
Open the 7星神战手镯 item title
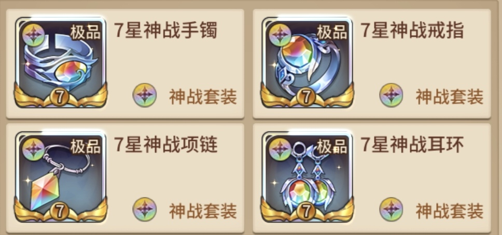[x=165, y=31]
